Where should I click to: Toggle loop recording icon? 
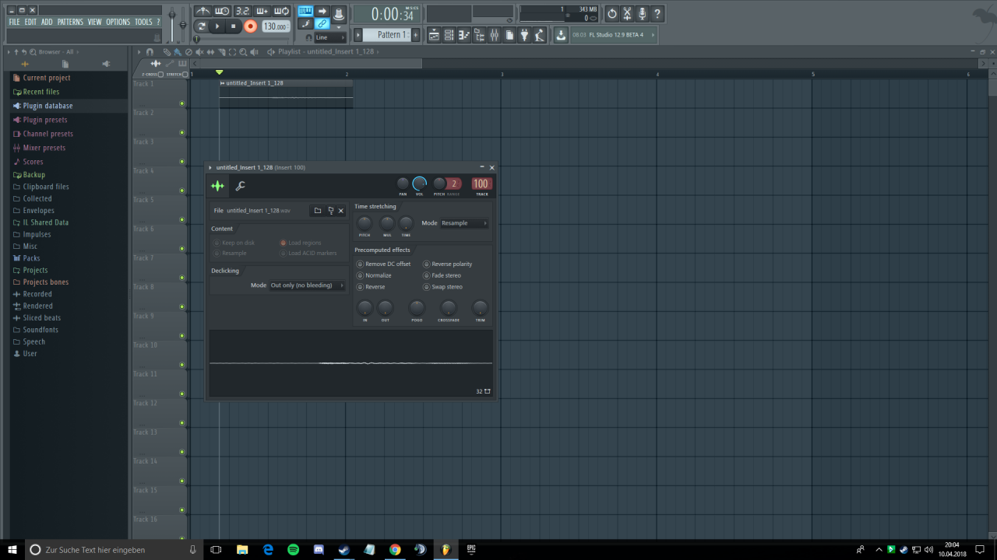click(x=281, y=11)
